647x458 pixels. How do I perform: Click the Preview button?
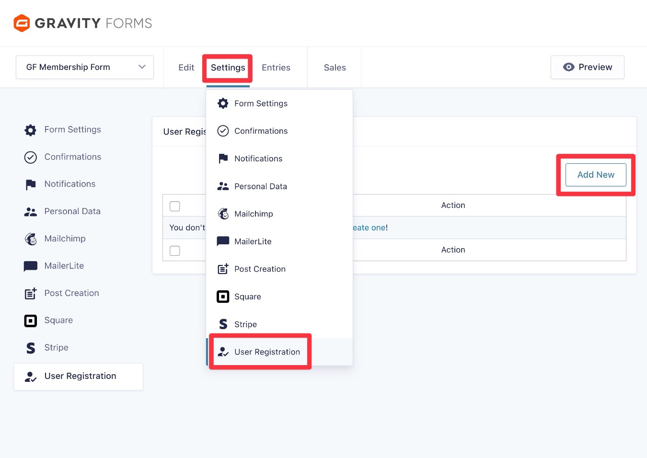[587, 67]
